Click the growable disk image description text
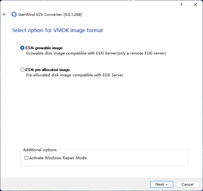Viewport: 203px width, 191px height. click(x=96, y=53)
